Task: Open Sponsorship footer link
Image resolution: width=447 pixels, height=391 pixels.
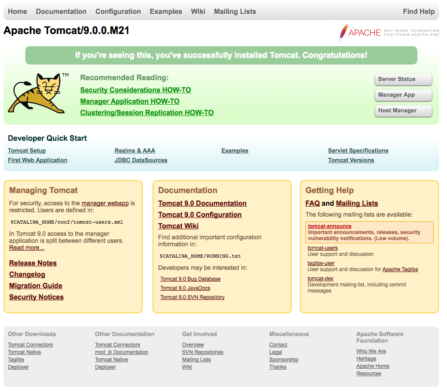Action: pos(284,360)
